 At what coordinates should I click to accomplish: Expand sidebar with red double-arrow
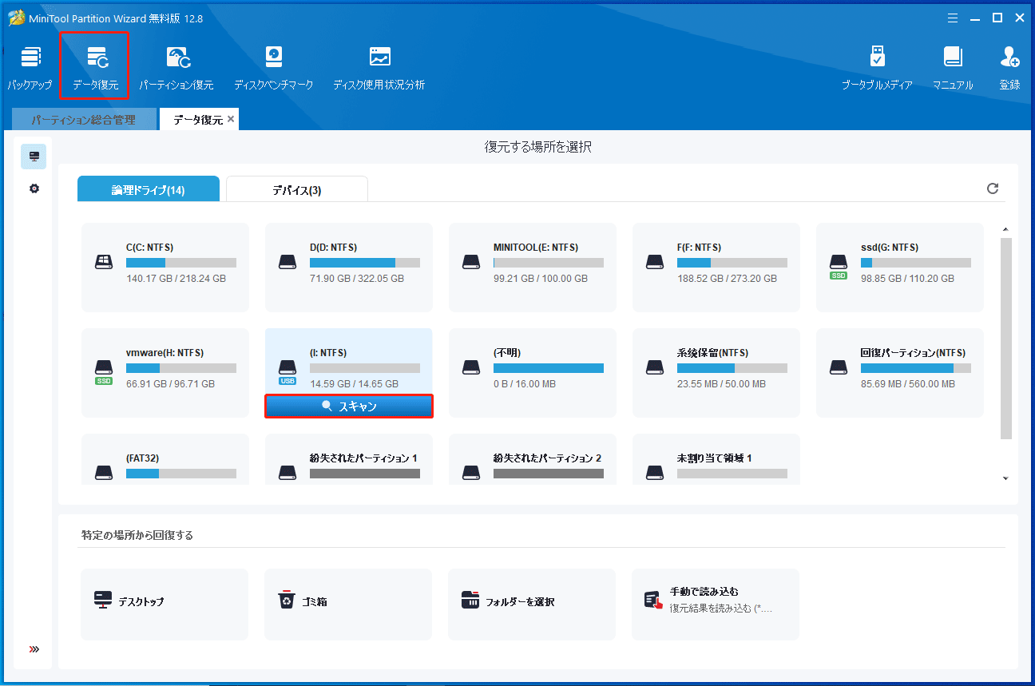click(x=34, y=649)
